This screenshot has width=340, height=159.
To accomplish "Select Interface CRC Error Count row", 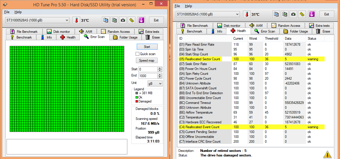I will (251, 142).
